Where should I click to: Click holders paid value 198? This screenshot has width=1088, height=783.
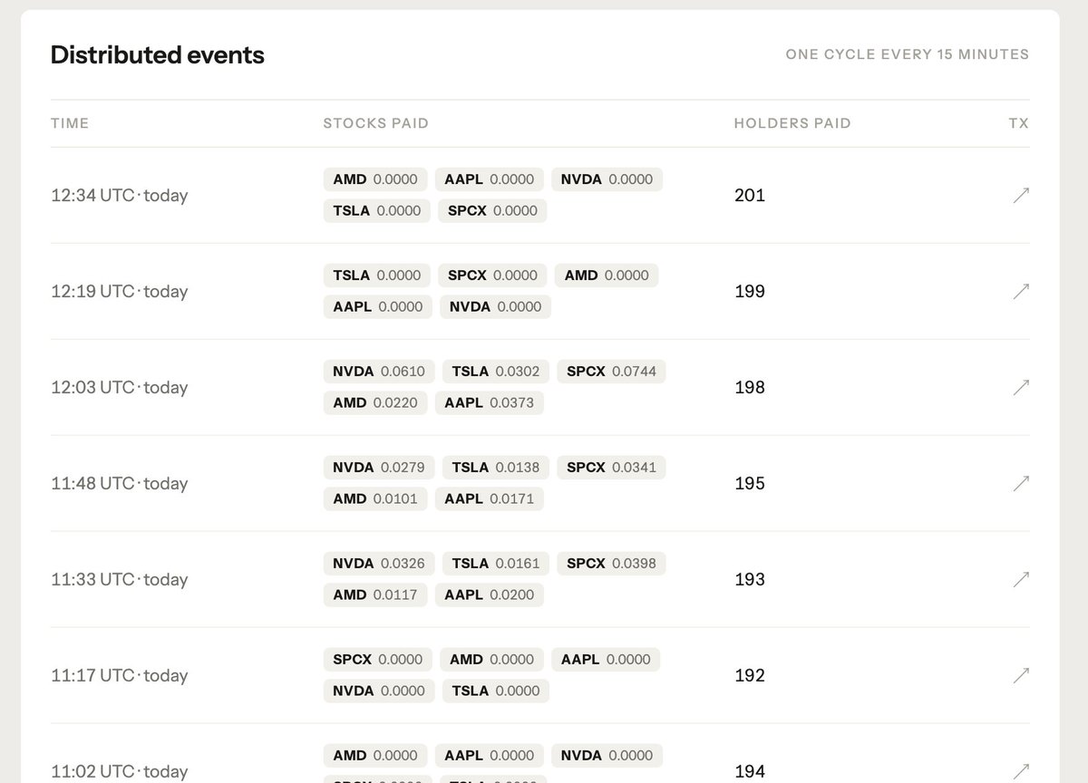coord(750,387)
